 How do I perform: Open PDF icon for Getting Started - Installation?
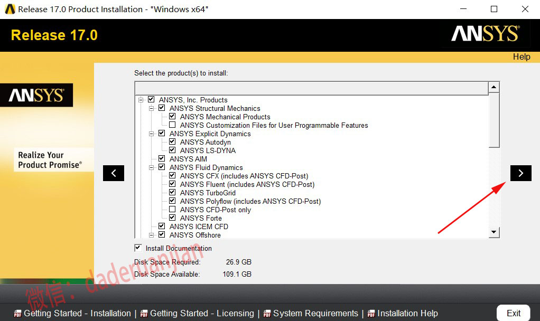(x=17, y=314)
